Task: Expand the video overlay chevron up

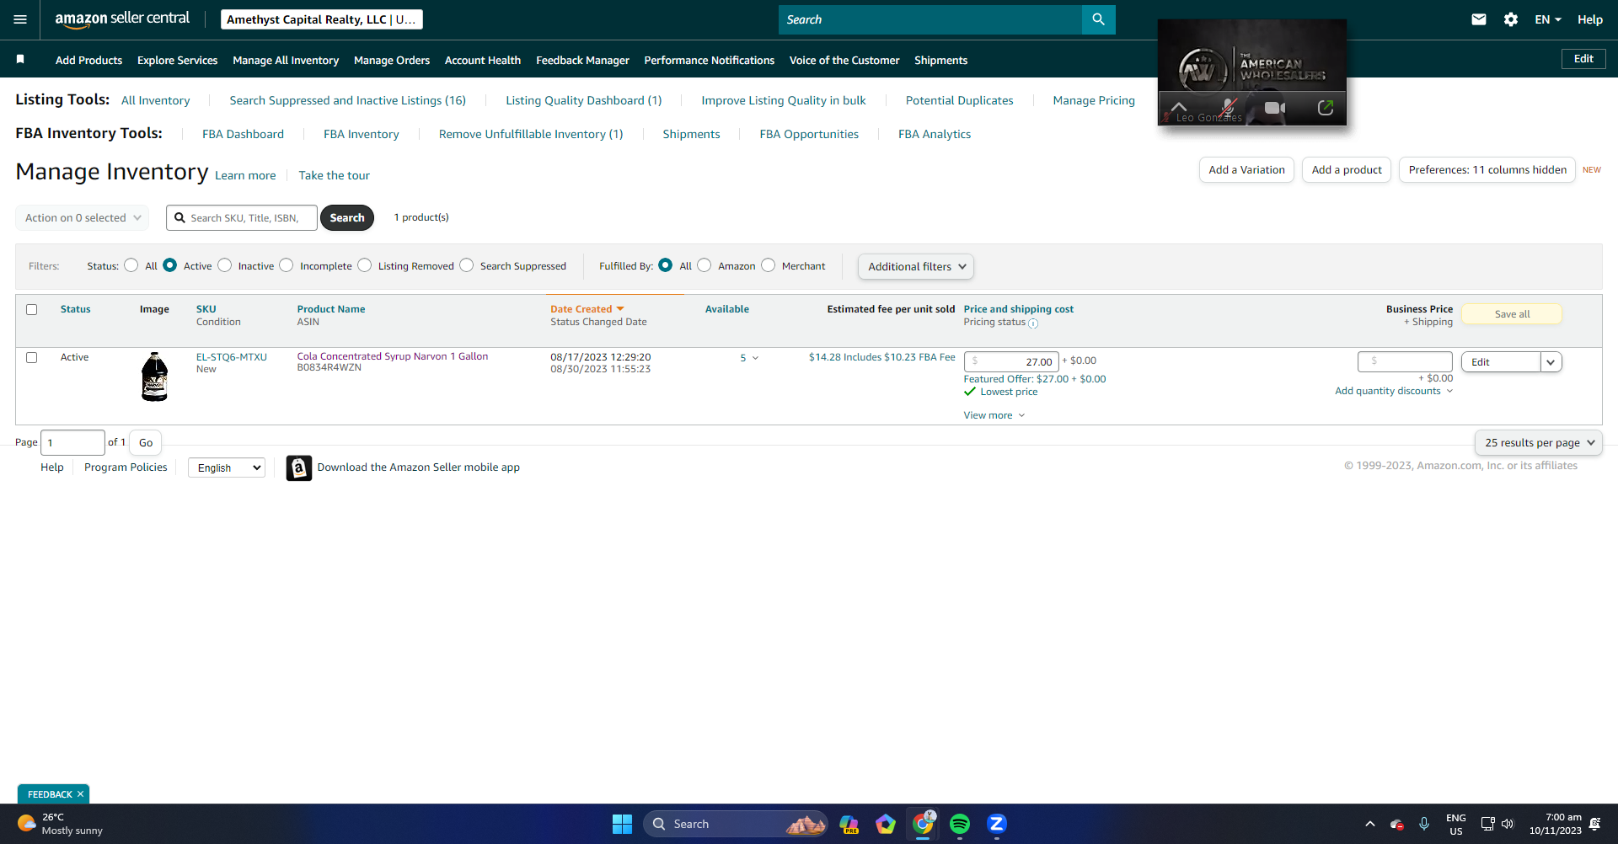Action: 1179,107
